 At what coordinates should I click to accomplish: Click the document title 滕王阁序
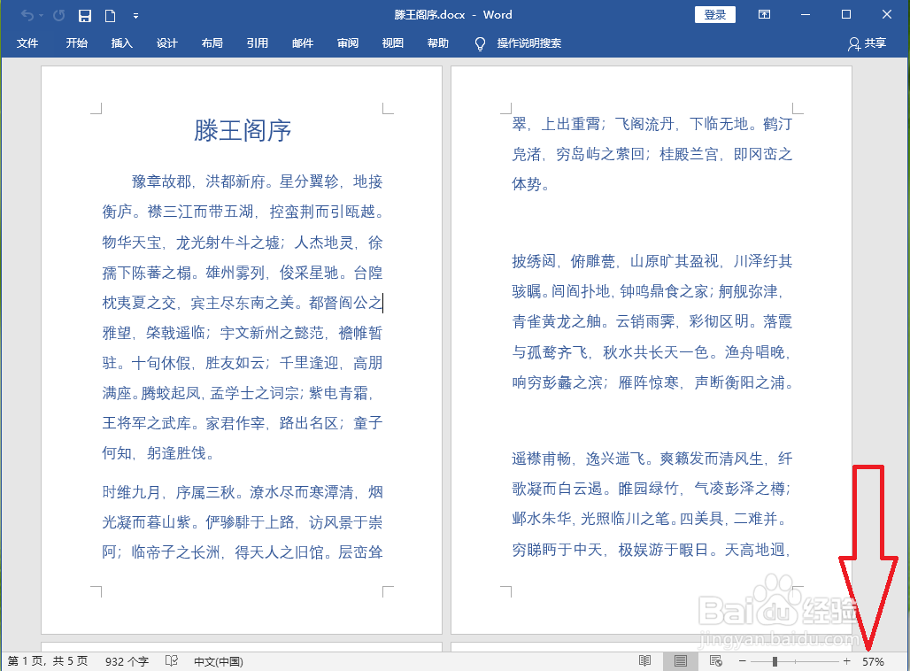(243, 130)
